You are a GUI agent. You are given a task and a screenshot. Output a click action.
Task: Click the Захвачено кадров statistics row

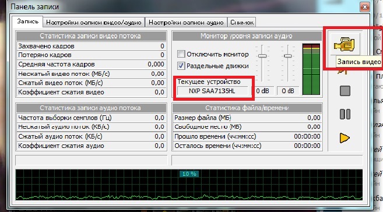(91, 46)
